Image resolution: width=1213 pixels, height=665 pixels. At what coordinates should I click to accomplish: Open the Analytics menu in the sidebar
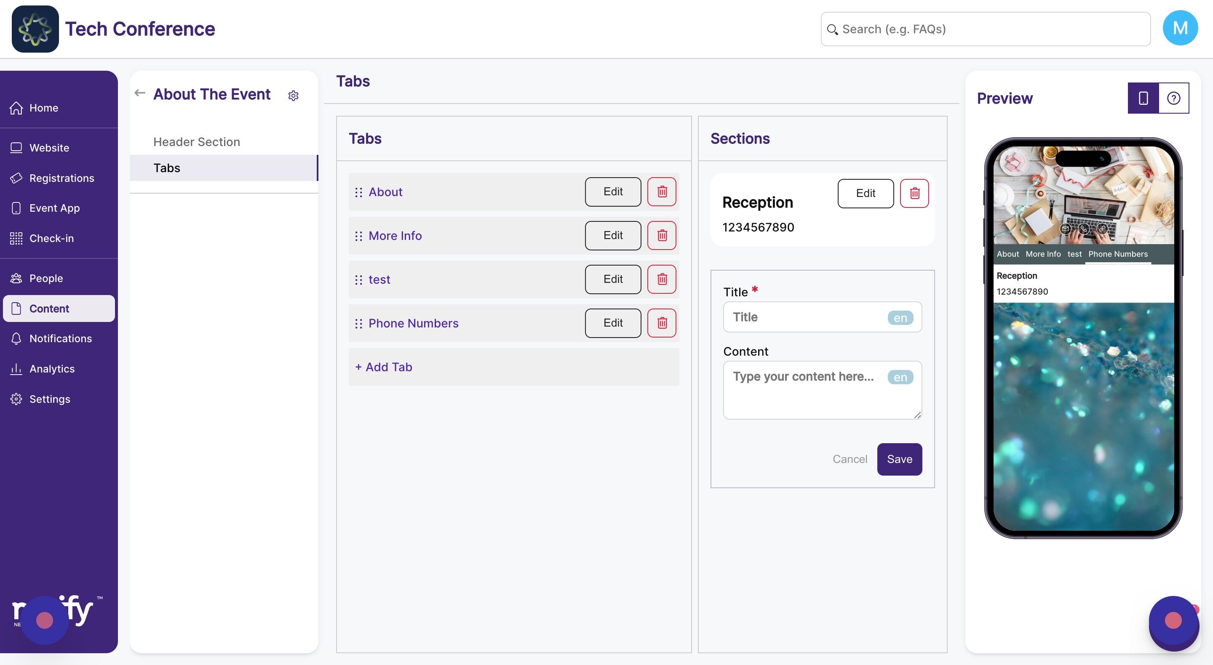click(52, 369)
